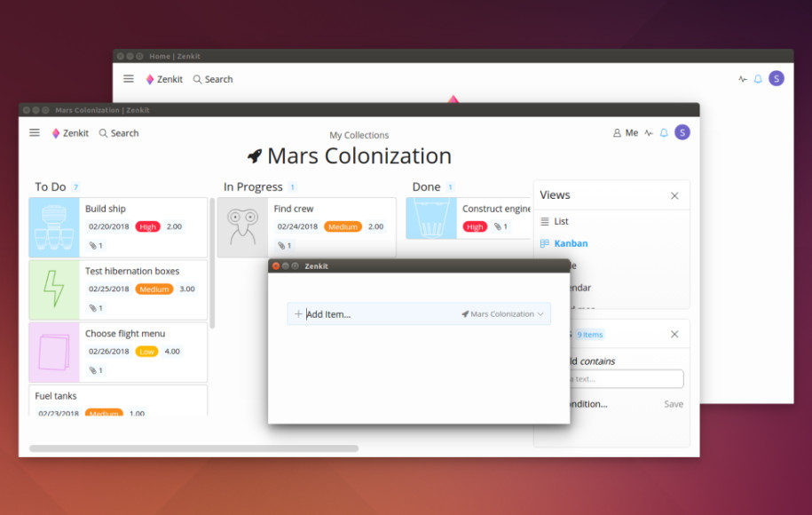Filter items assigned to Me

626,132
